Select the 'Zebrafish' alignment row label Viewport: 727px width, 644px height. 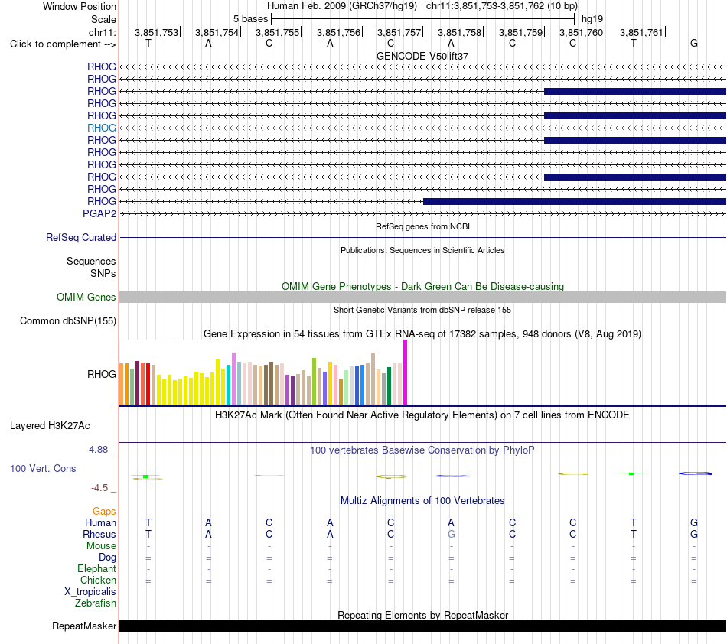pos(96,603)
